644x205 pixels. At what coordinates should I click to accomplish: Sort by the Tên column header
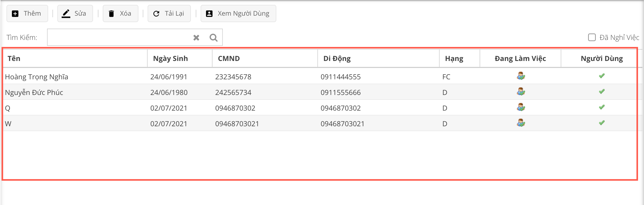[x=14, y=59]
